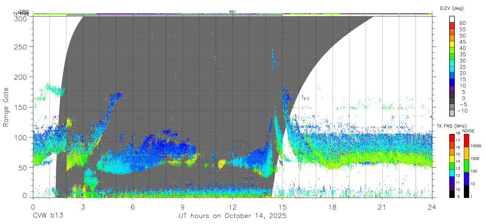Click the '15' hour tick on UT axis

point(282,207)
